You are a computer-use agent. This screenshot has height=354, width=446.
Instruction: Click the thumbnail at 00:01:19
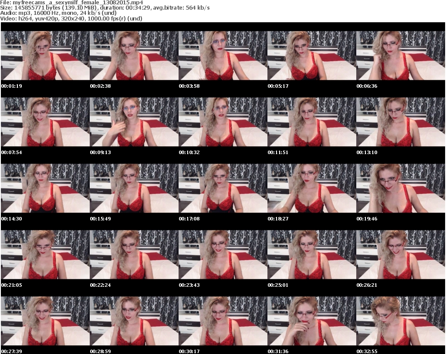click(45, 55)
